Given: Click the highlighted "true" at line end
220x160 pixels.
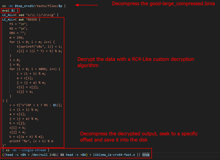Looking at the screenshot, I should pyautogui.click(x=145, y=155).
